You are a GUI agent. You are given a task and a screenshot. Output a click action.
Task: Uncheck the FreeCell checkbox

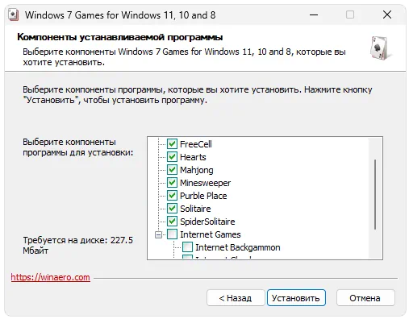click(172, 144)
